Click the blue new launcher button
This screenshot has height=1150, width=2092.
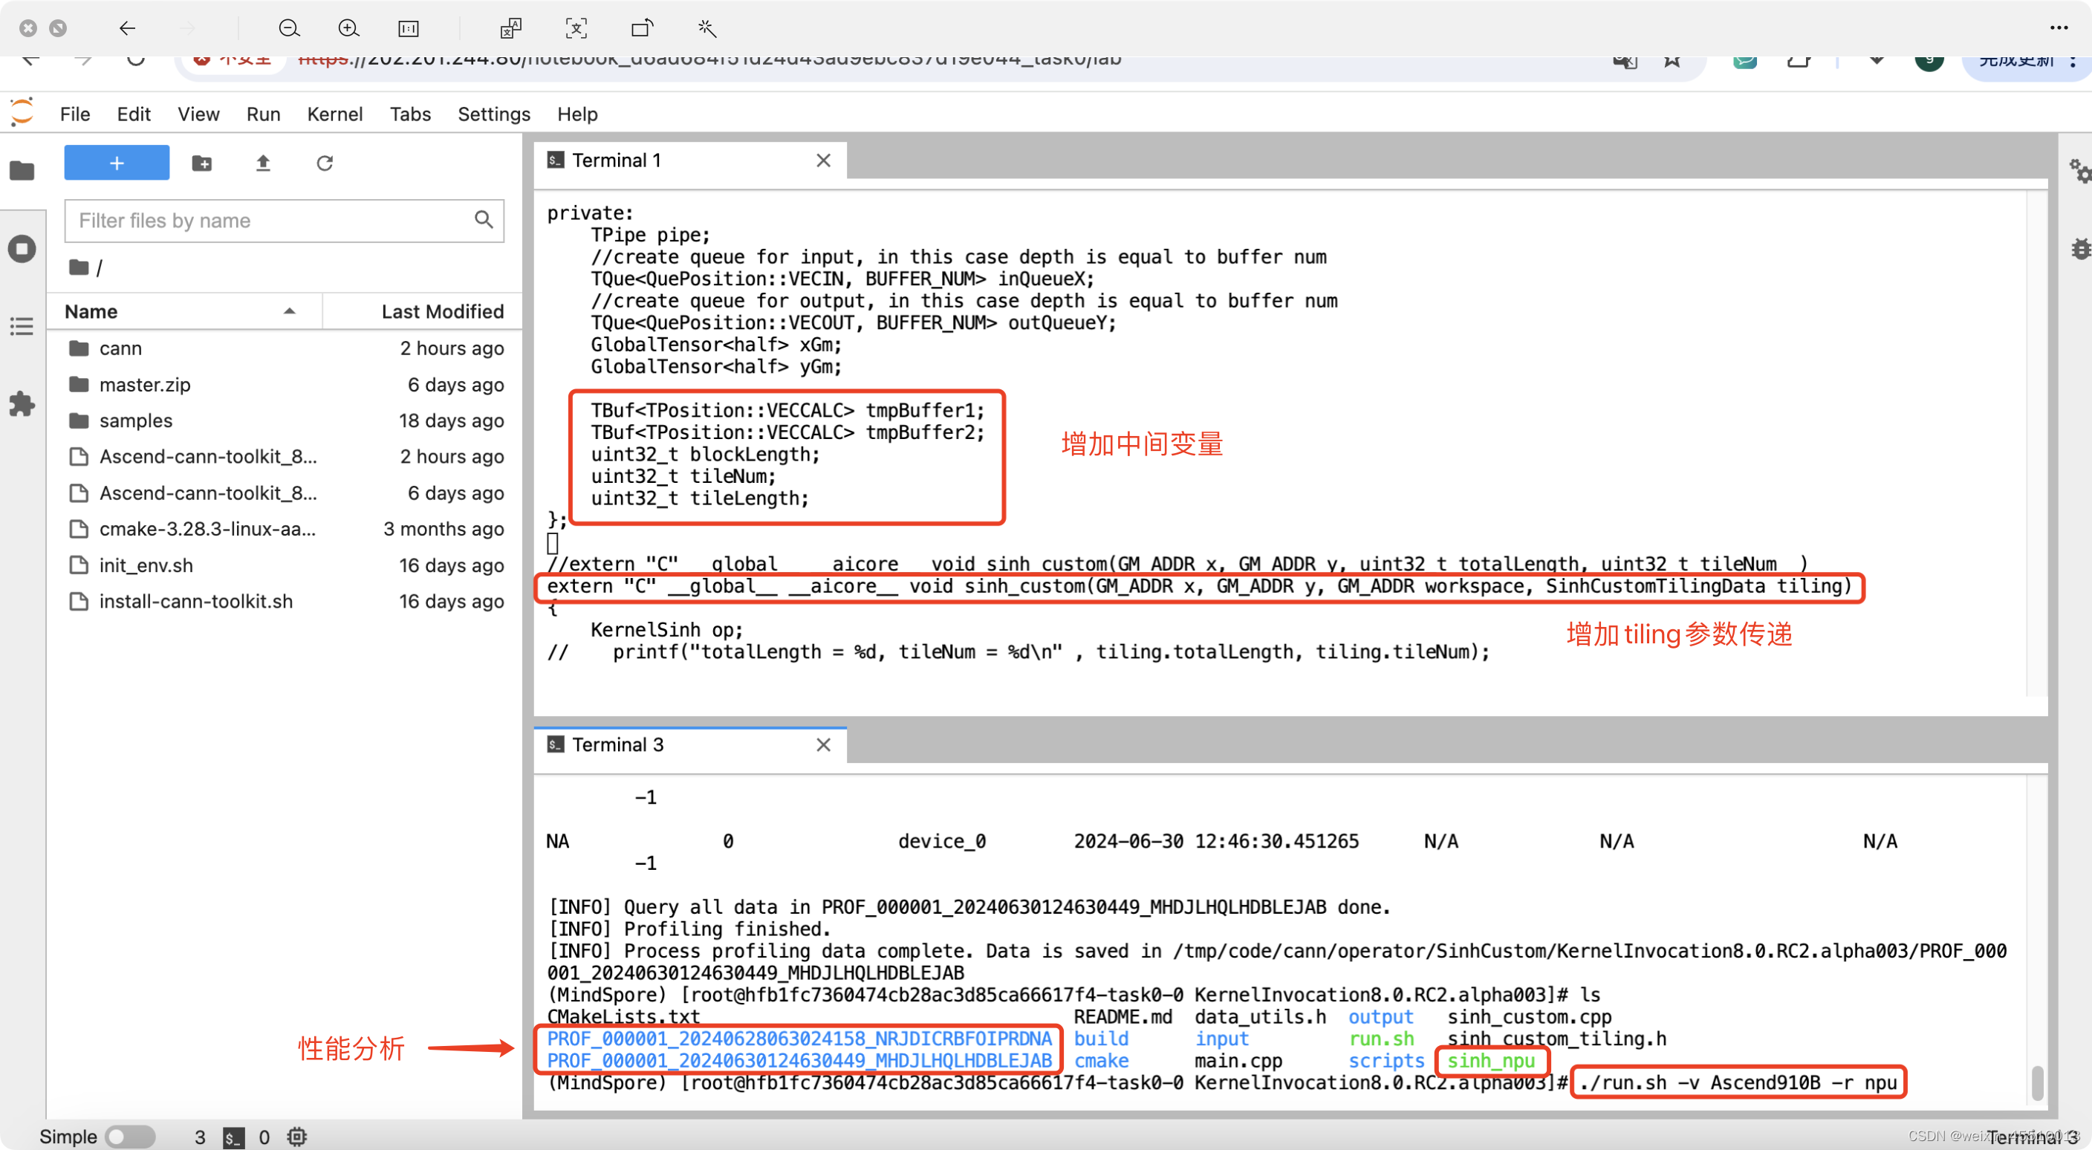pyautogui.click(x=116, y=163)
